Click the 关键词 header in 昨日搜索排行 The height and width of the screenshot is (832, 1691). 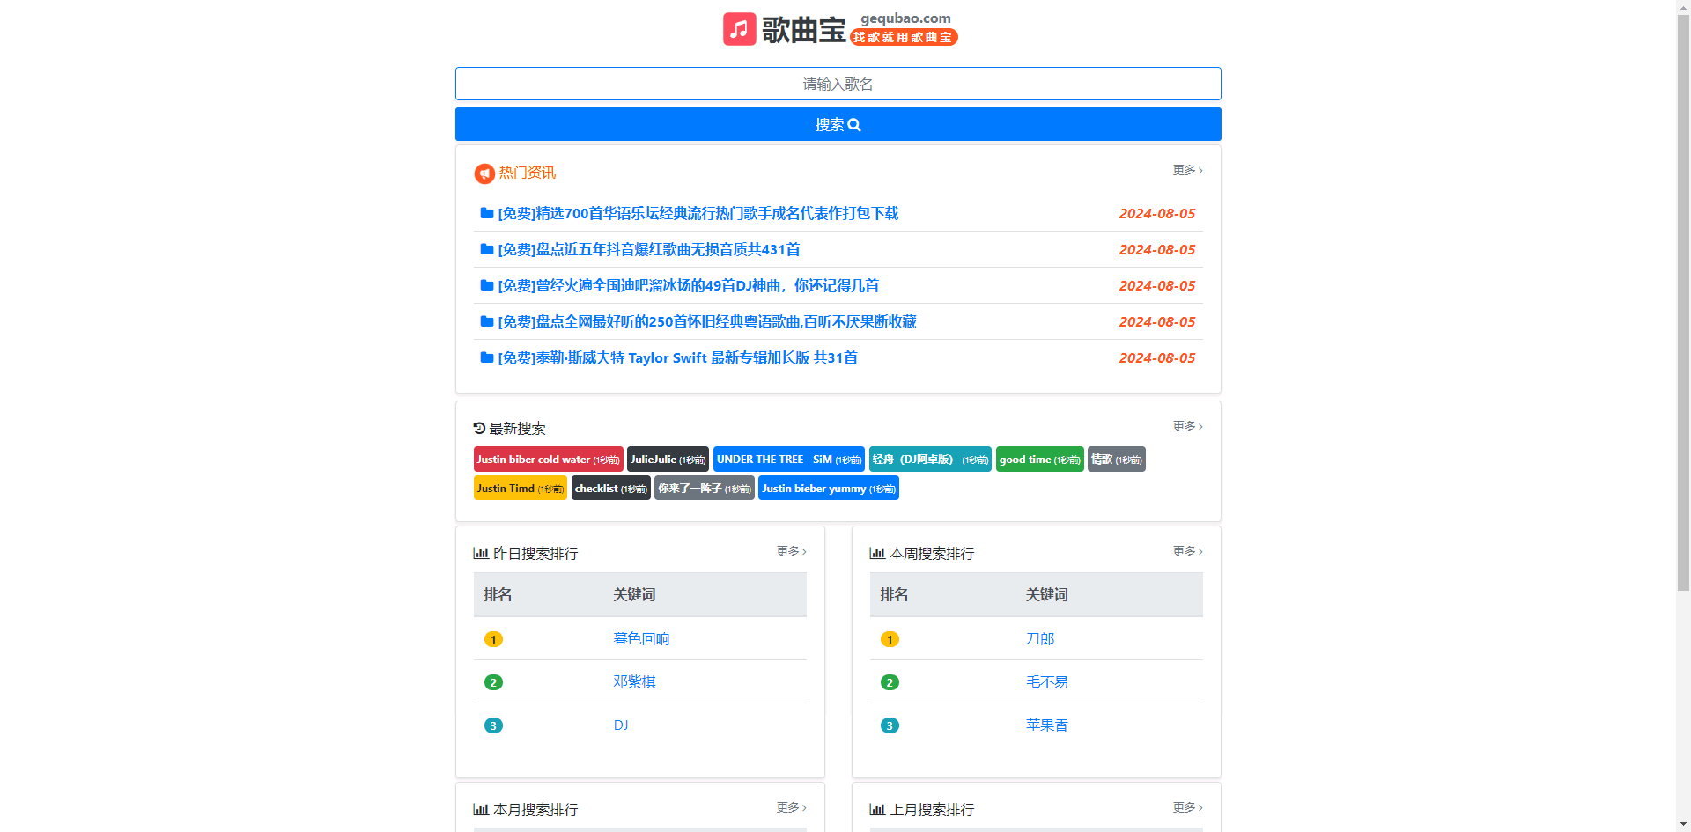click(x=634, y=594)
